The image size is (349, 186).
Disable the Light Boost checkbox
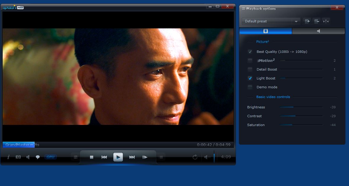[250, 78]
